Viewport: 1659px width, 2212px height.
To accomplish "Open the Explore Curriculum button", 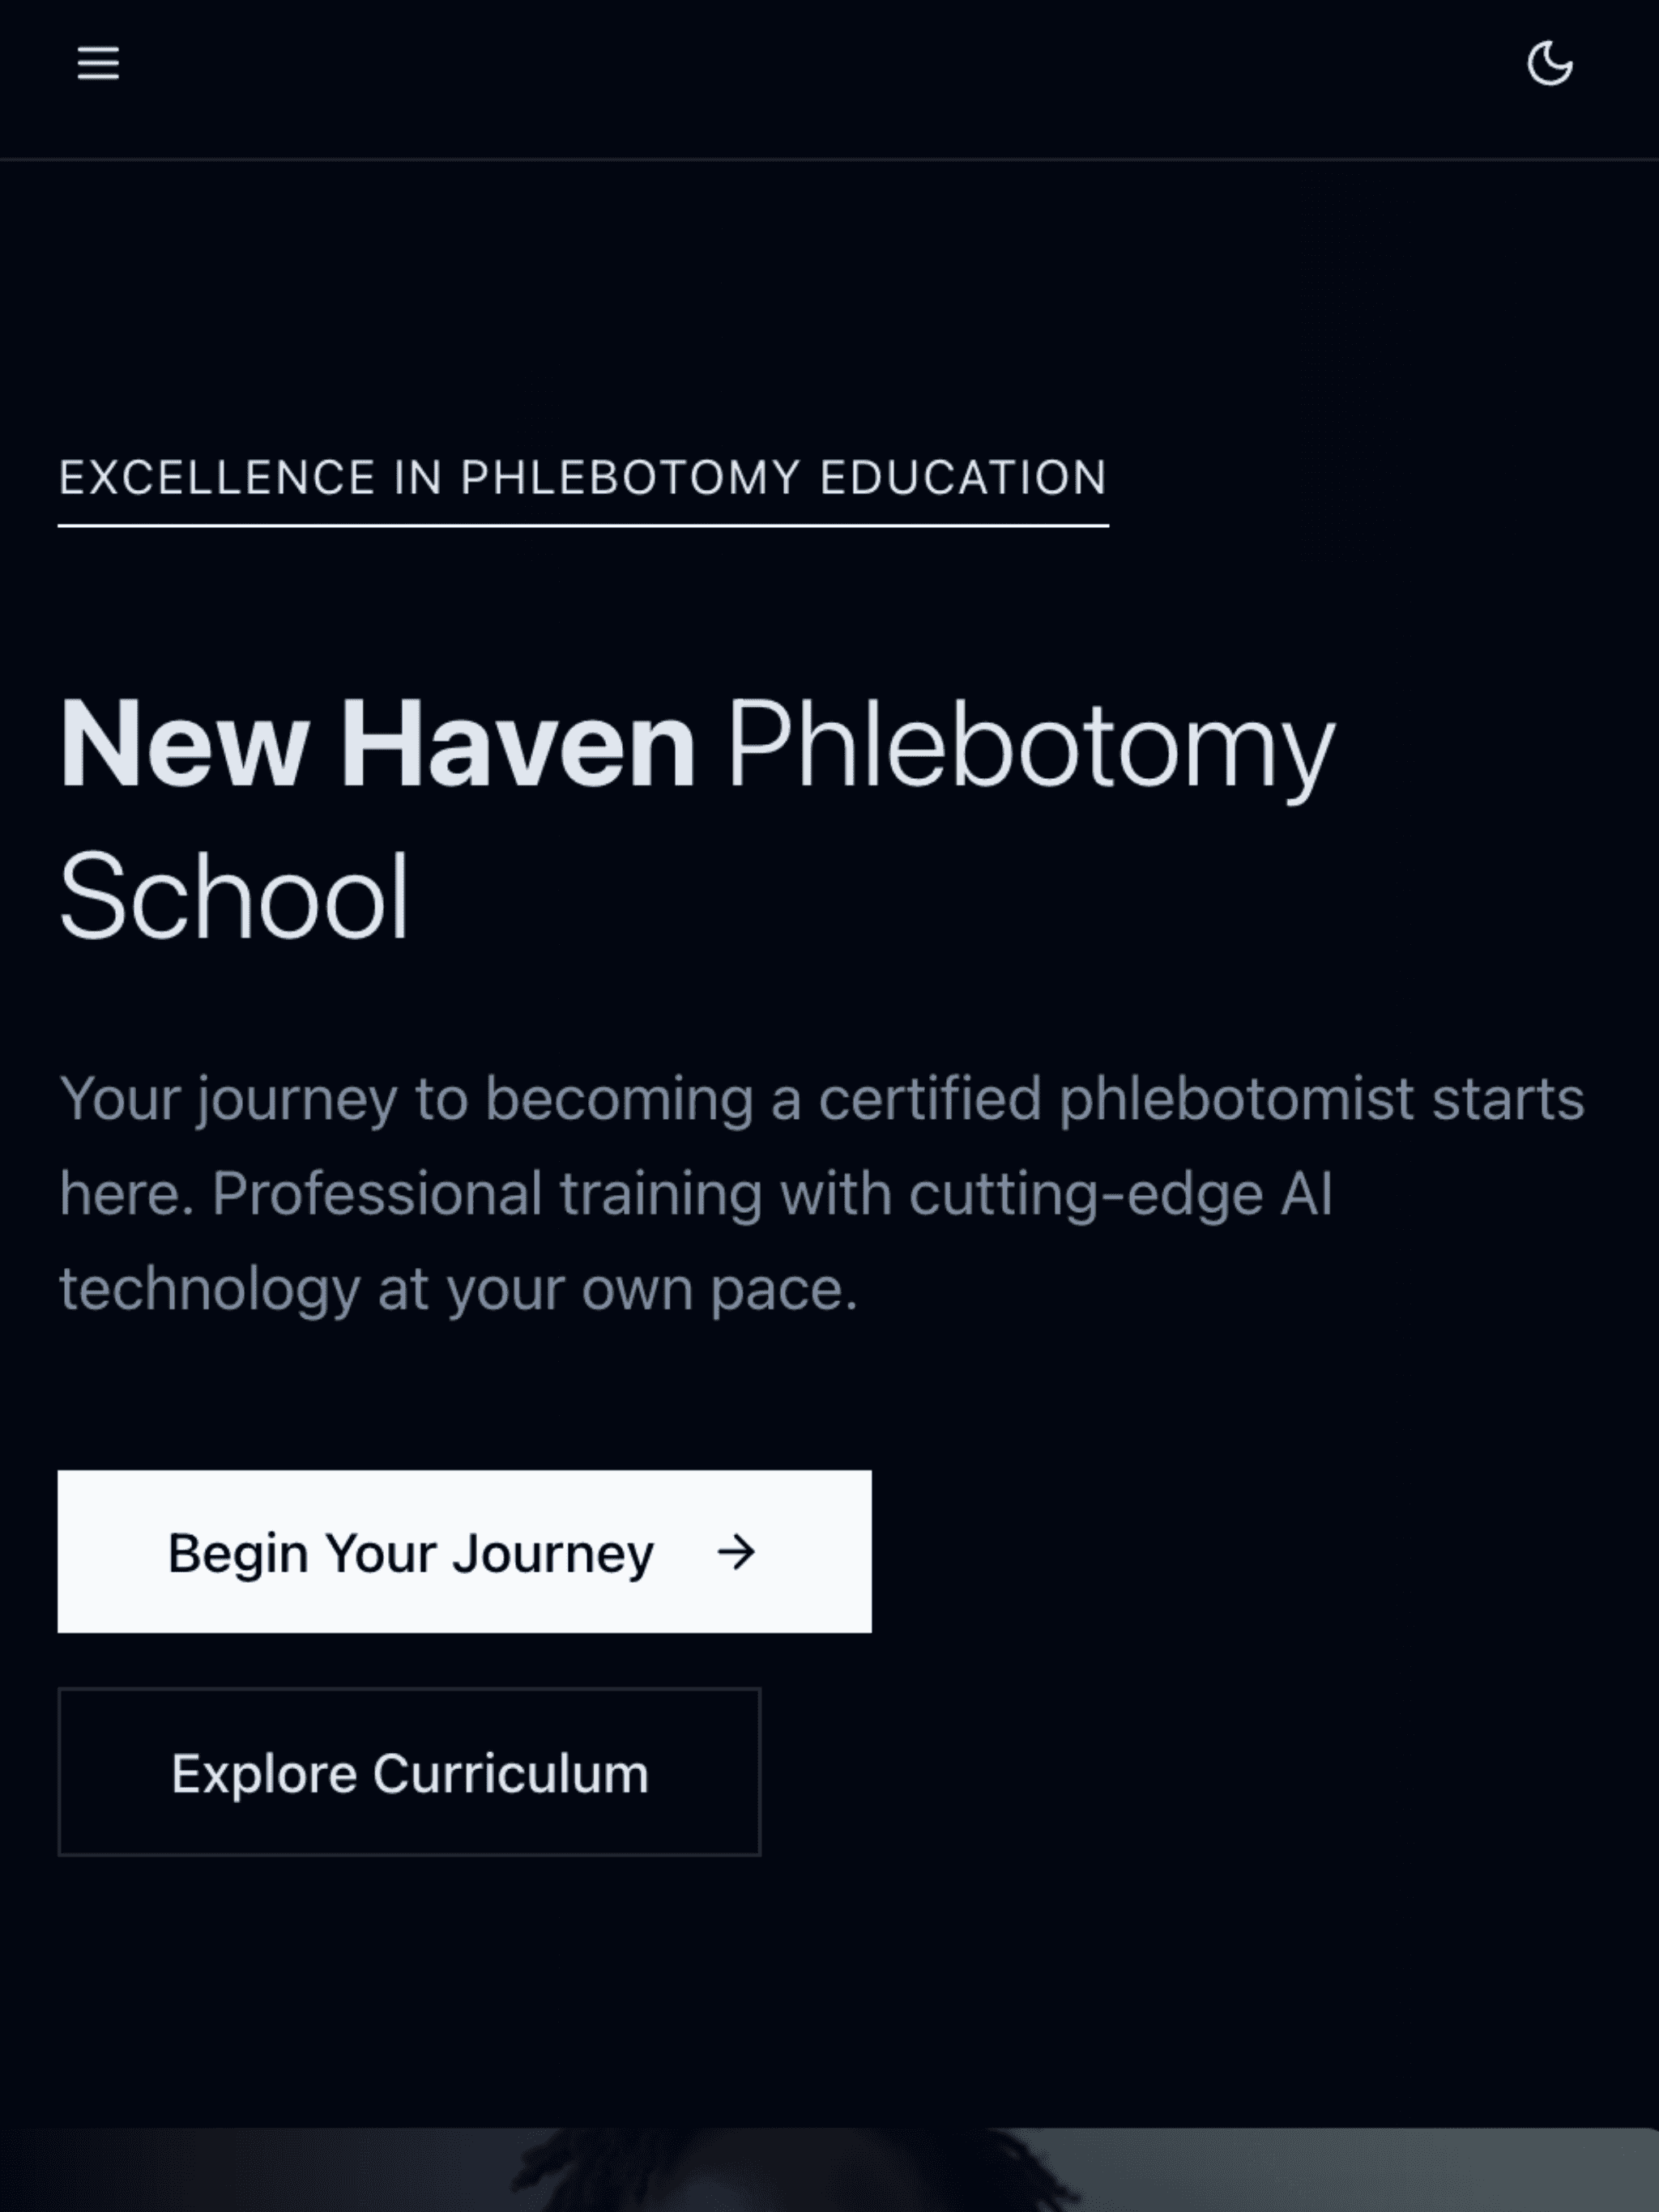I will coord(409,1773).
